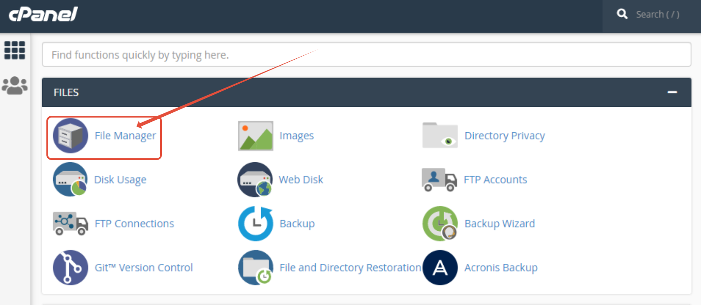Click File and Directory Restoration link
701x305 pixels.
[350, 268]
